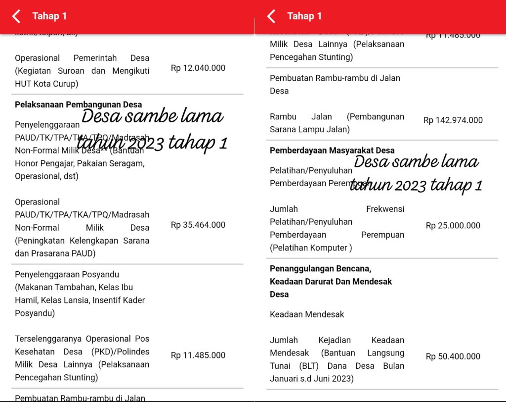This screenshot has height=402, width=506.
Task: Select Penanggulangan Bencana, Keadaan Darurat section header
Action: tap(331, 281)
